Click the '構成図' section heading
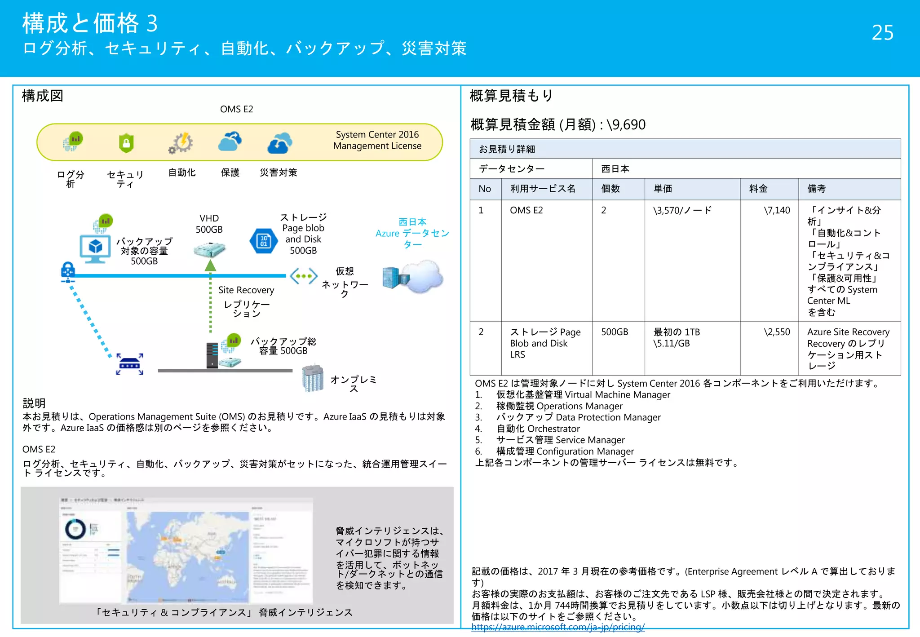The height and width of the screenshot is (637, 920). pyautogui.click(x=43, y=96)
